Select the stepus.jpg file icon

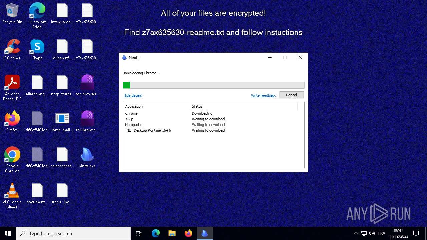62,194
